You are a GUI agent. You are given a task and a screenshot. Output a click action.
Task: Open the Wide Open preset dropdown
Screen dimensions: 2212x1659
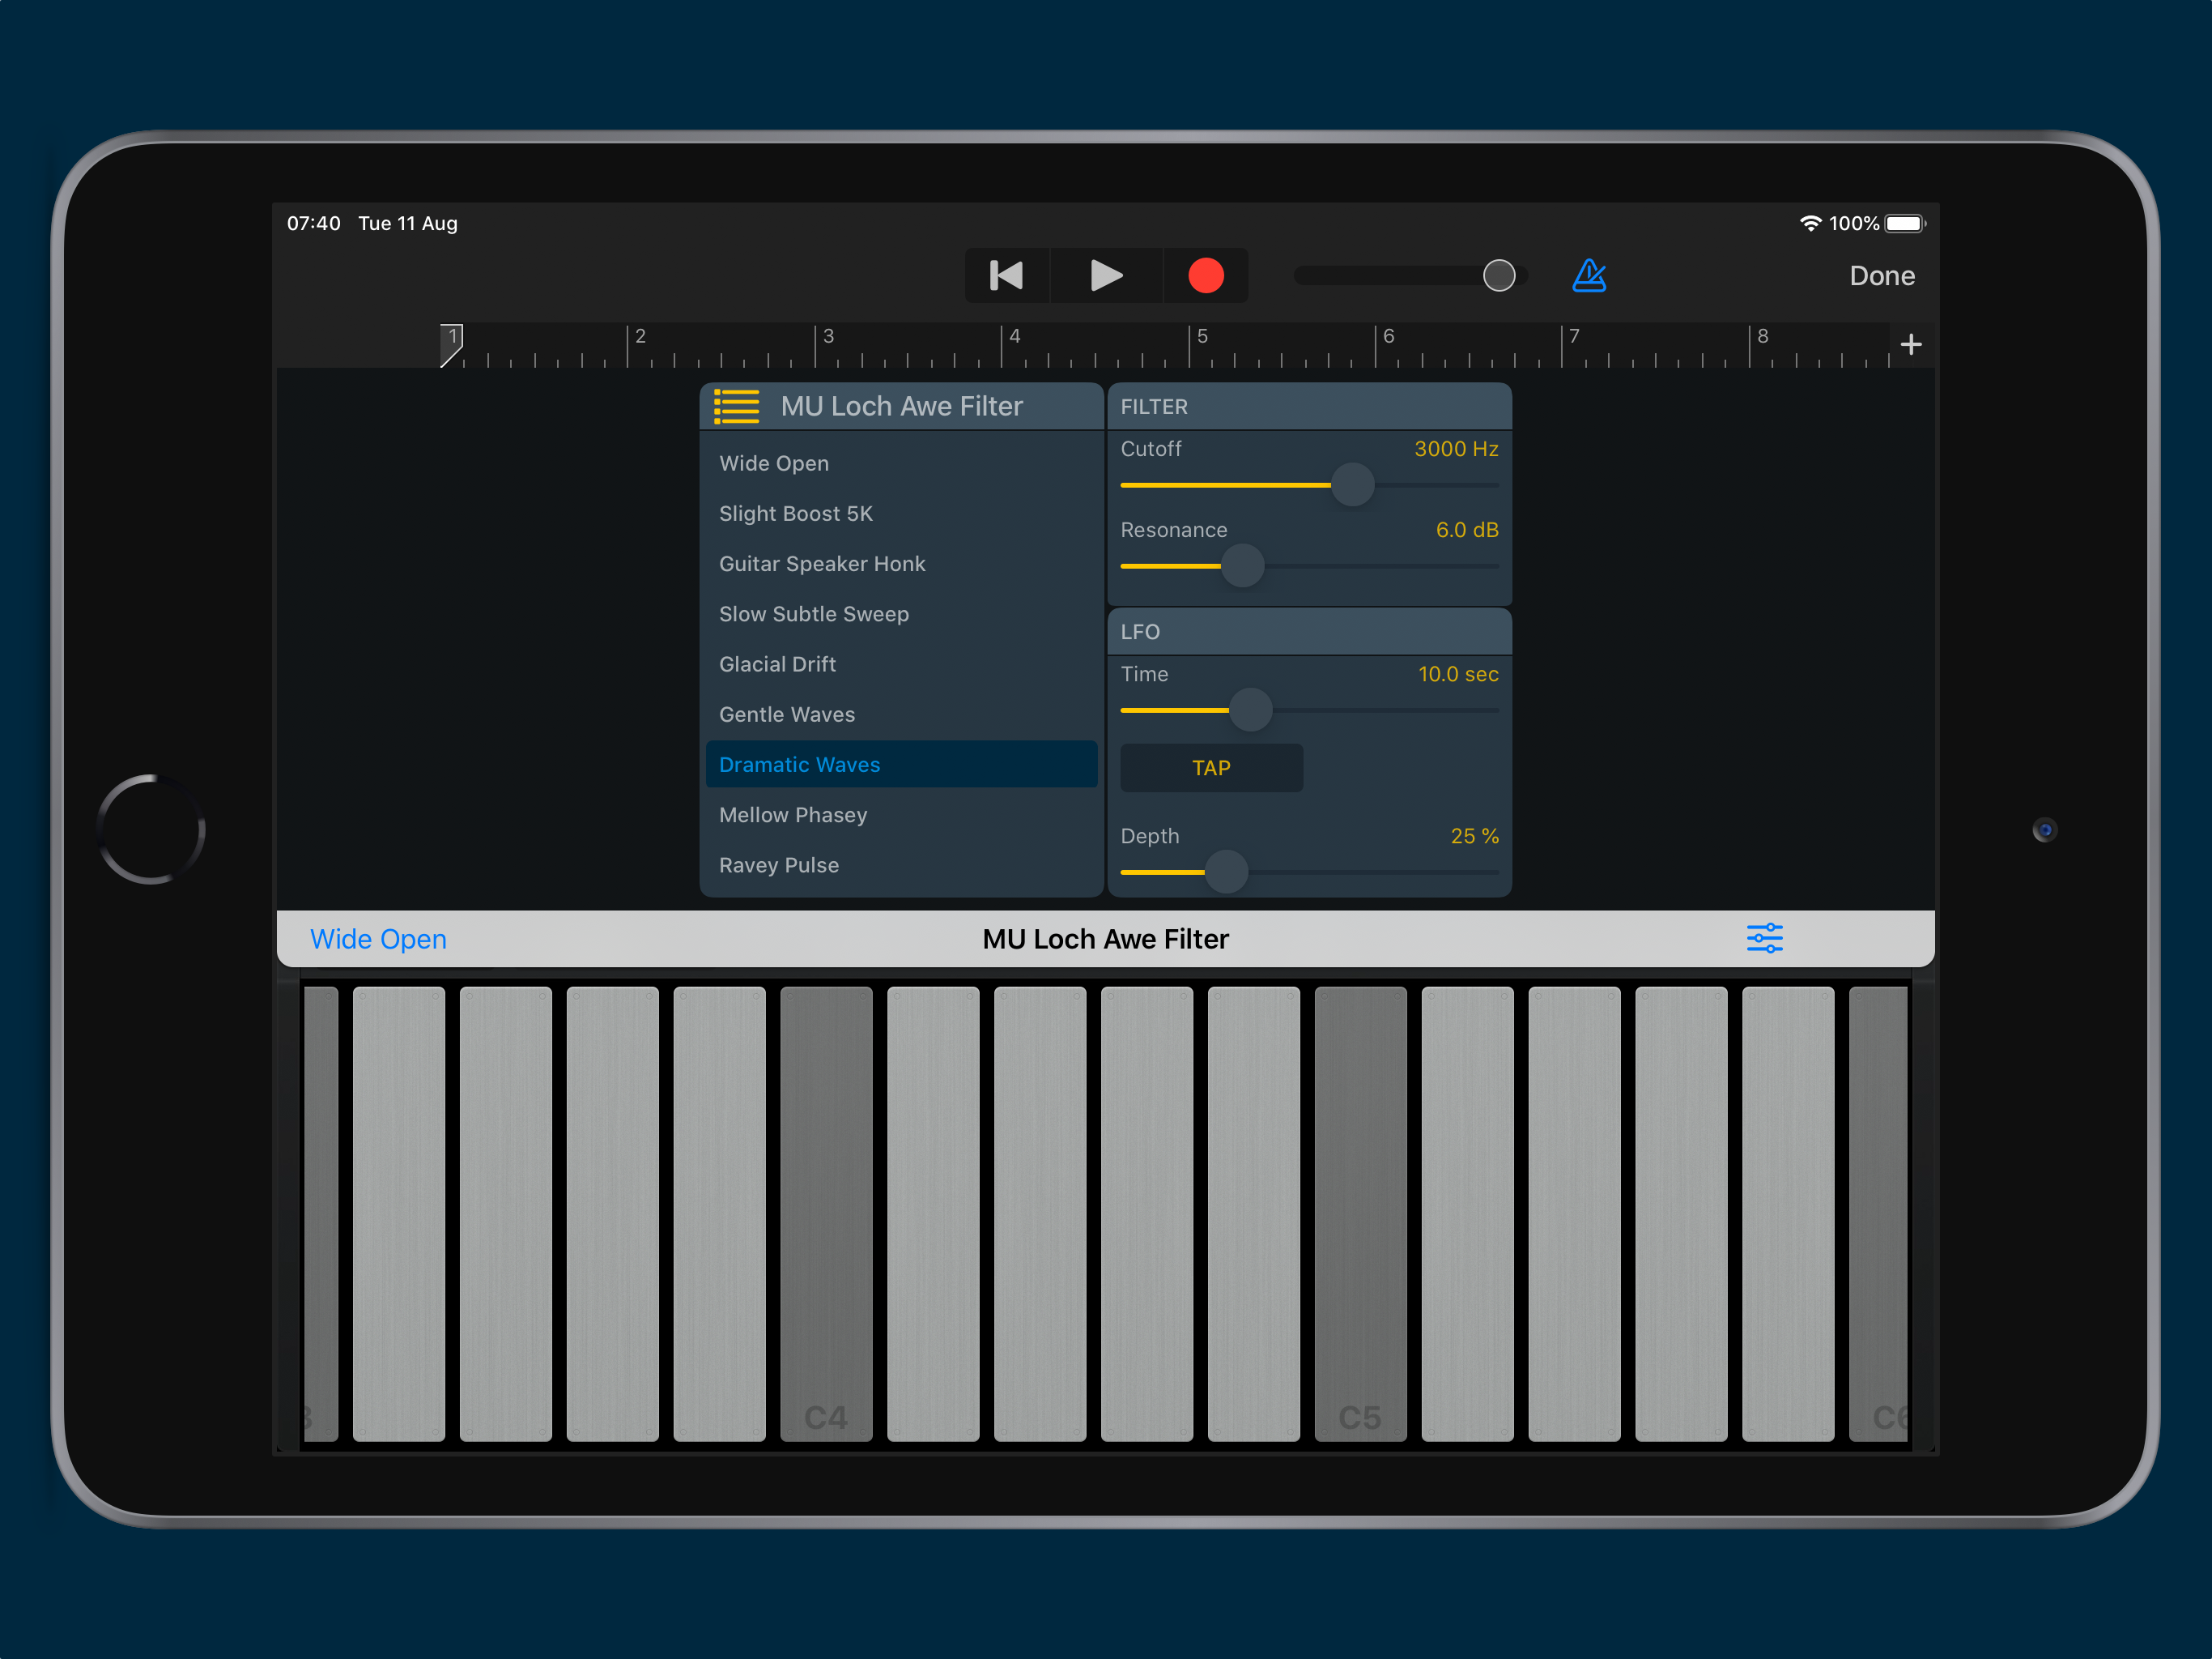378,939
